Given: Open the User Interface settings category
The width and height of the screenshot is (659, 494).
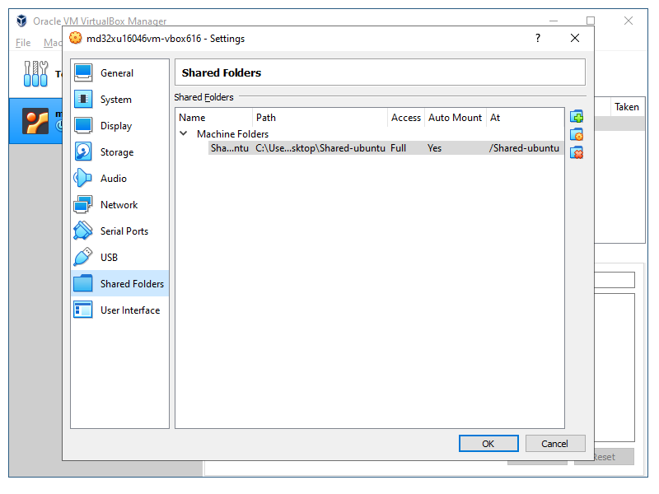Looking at the screenshot, I should (x=129, y=310).
